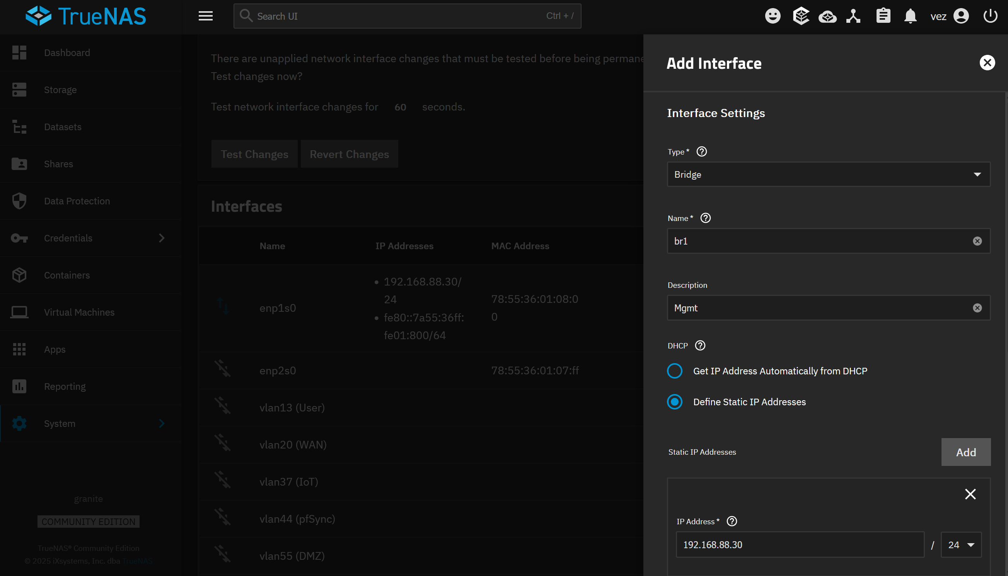Image resolution: width=1008 pixels, height=576 pixels.
Task: Remove the static IP address entry
Action: 970,494
